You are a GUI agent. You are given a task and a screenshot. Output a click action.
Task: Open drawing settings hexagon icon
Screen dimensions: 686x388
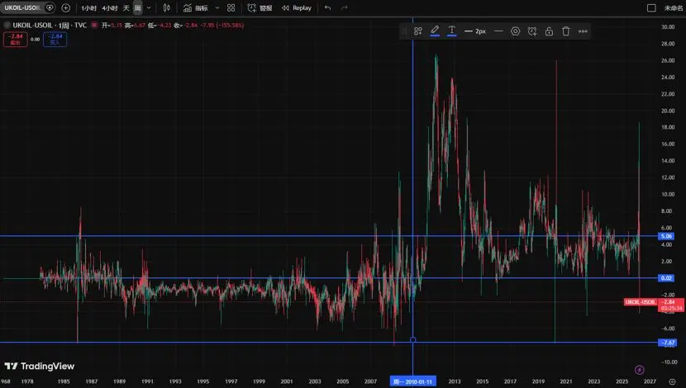coord(516,31)
